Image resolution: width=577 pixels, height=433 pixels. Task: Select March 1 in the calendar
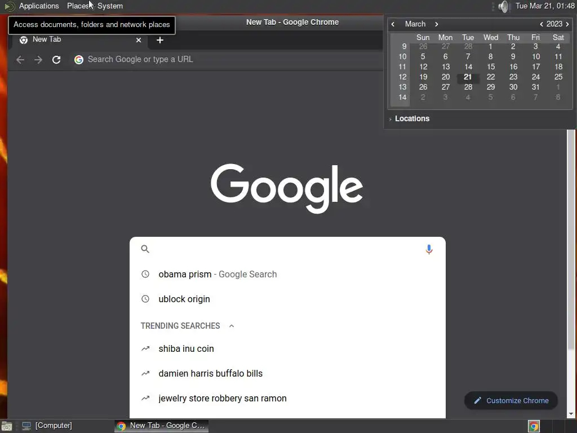pyautogui.click(x=491, y=46)
